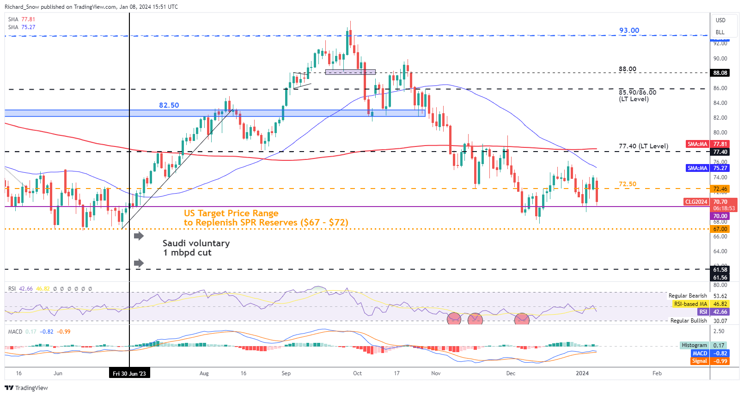This screenshot has height=396, width=744.
Task: Click the SMA 75.27 legend label
Action: click(x=22, y=27)
